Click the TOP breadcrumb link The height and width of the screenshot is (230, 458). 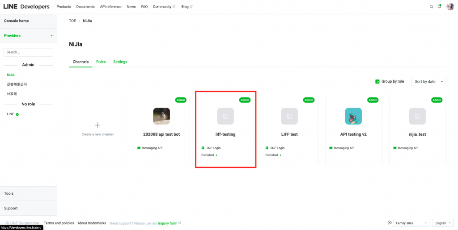(x=72, y=21)
